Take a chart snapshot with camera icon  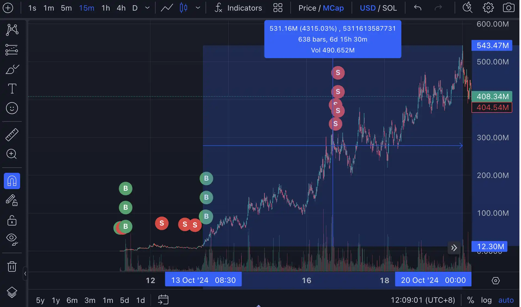pyautogui.click(x=508, y=8)
